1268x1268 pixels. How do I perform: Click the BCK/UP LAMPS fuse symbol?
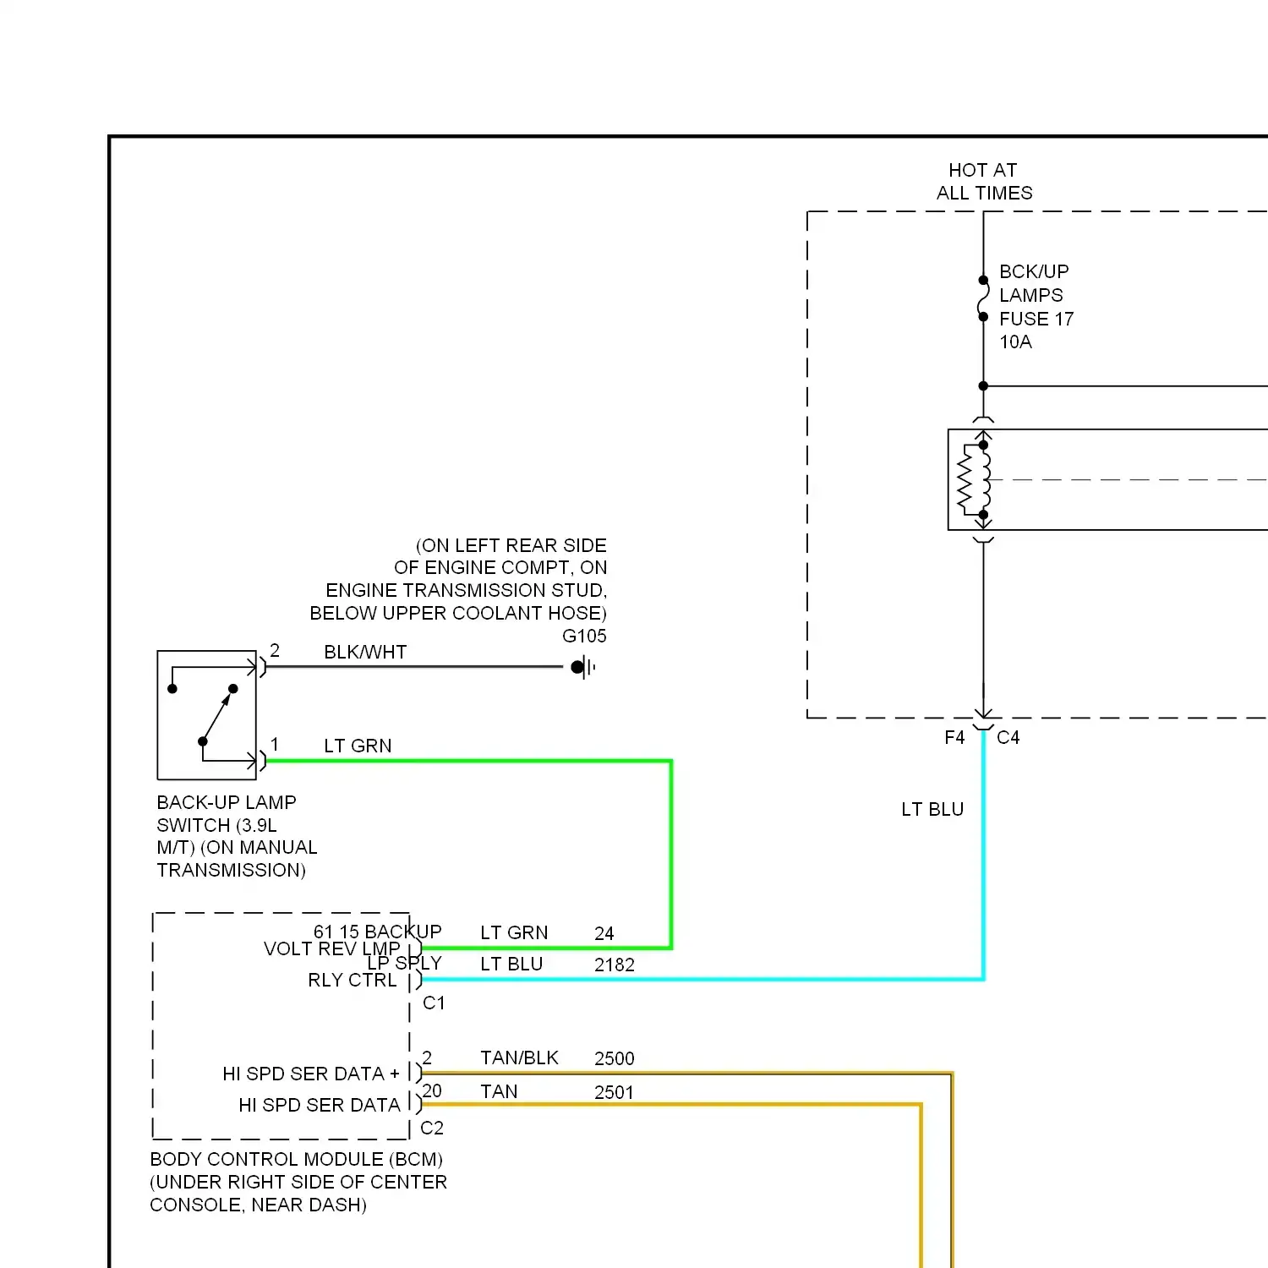[x=983, y=298]
